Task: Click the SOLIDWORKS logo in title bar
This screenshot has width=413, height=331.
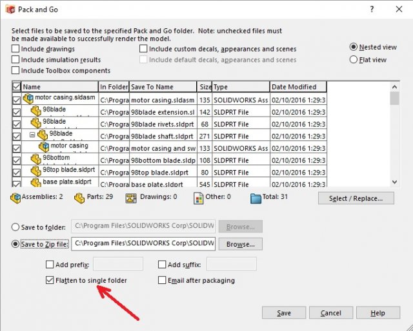Action: pos(10,10)
